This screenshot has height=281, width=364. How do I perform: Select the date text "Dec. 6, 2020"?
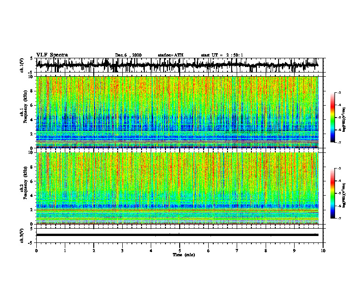128,55
